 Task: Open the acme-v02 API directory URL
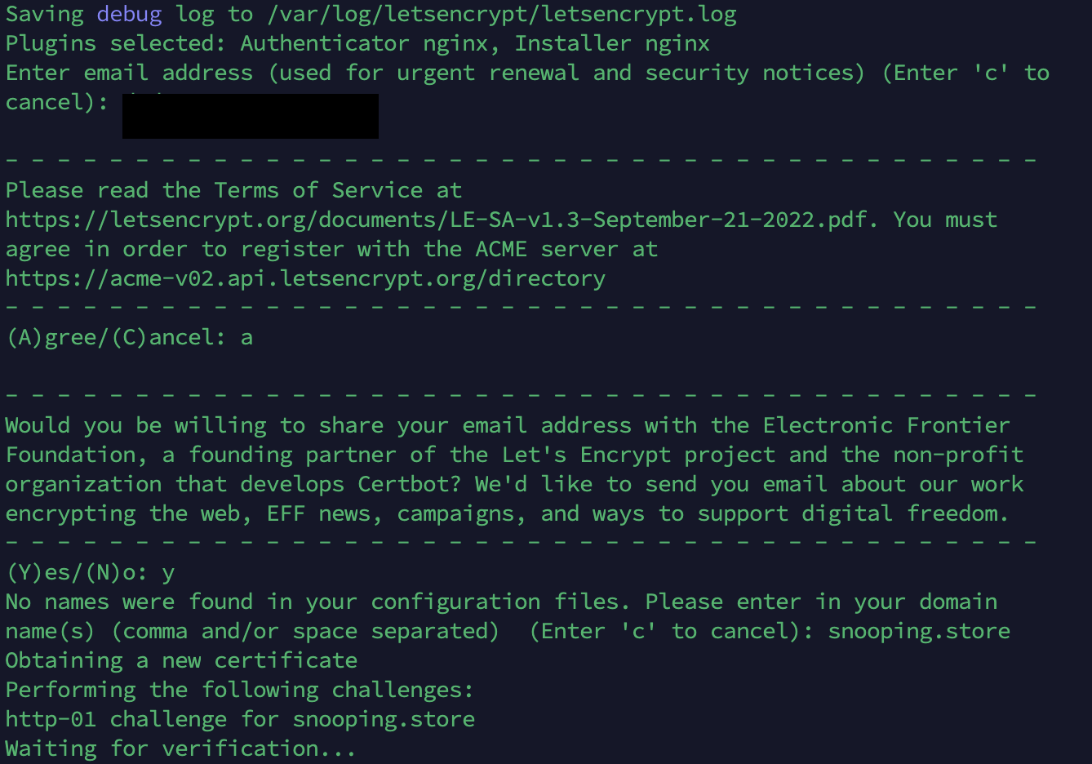click(305, 278)
